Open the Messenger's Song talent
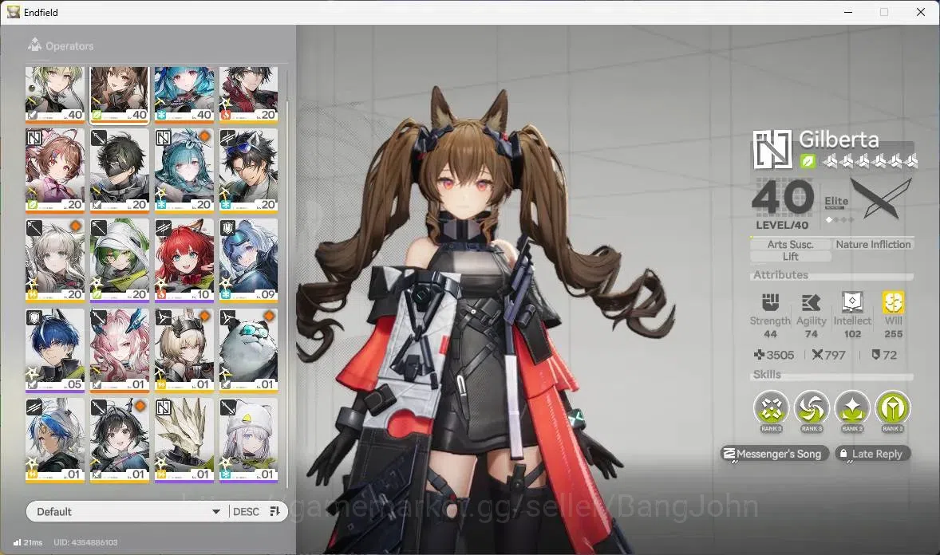The width and height of the screenshot is (940, 555). (775, 454)
